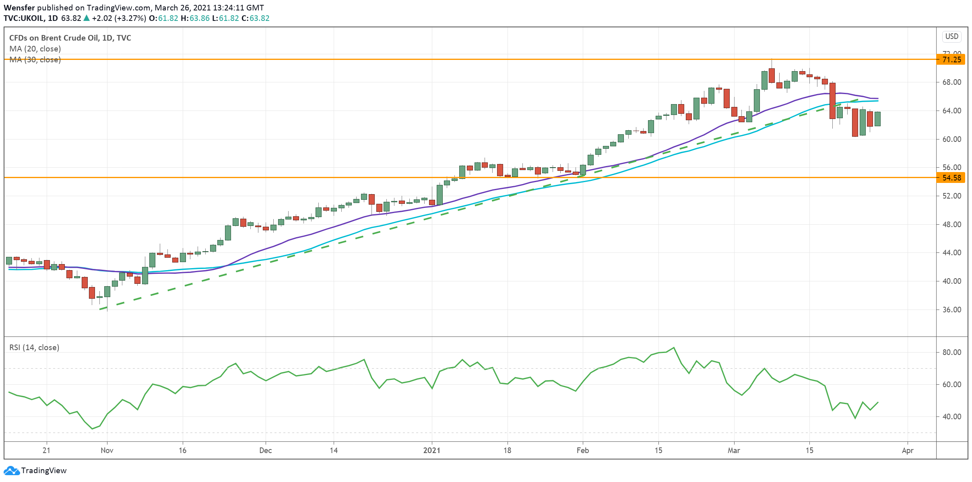Click the Feb label on the time axis
The width and height of the screenshot is (972, 482).
click(x=582, y=450)
